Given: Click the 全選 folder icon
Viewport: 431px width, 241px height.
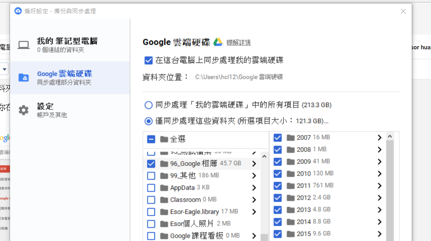Looking at the screenshot, I should pyautogui.click(x=164, y=140).
